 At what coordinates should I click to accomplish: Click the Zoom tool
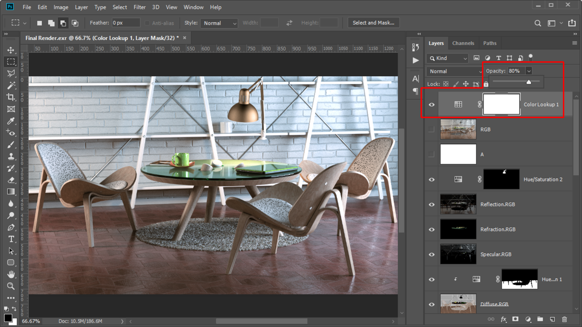pos(10,287)
